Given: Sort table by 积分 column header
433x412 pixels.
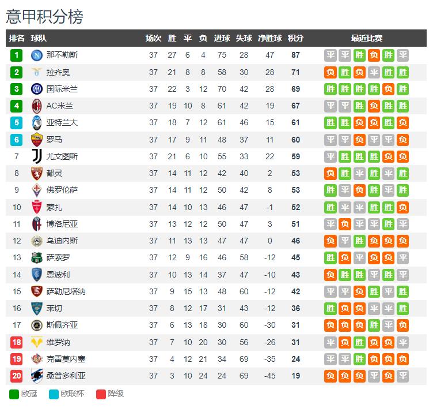Looking at the screenshot, I should pyautogui.click(x=295, y=38).
